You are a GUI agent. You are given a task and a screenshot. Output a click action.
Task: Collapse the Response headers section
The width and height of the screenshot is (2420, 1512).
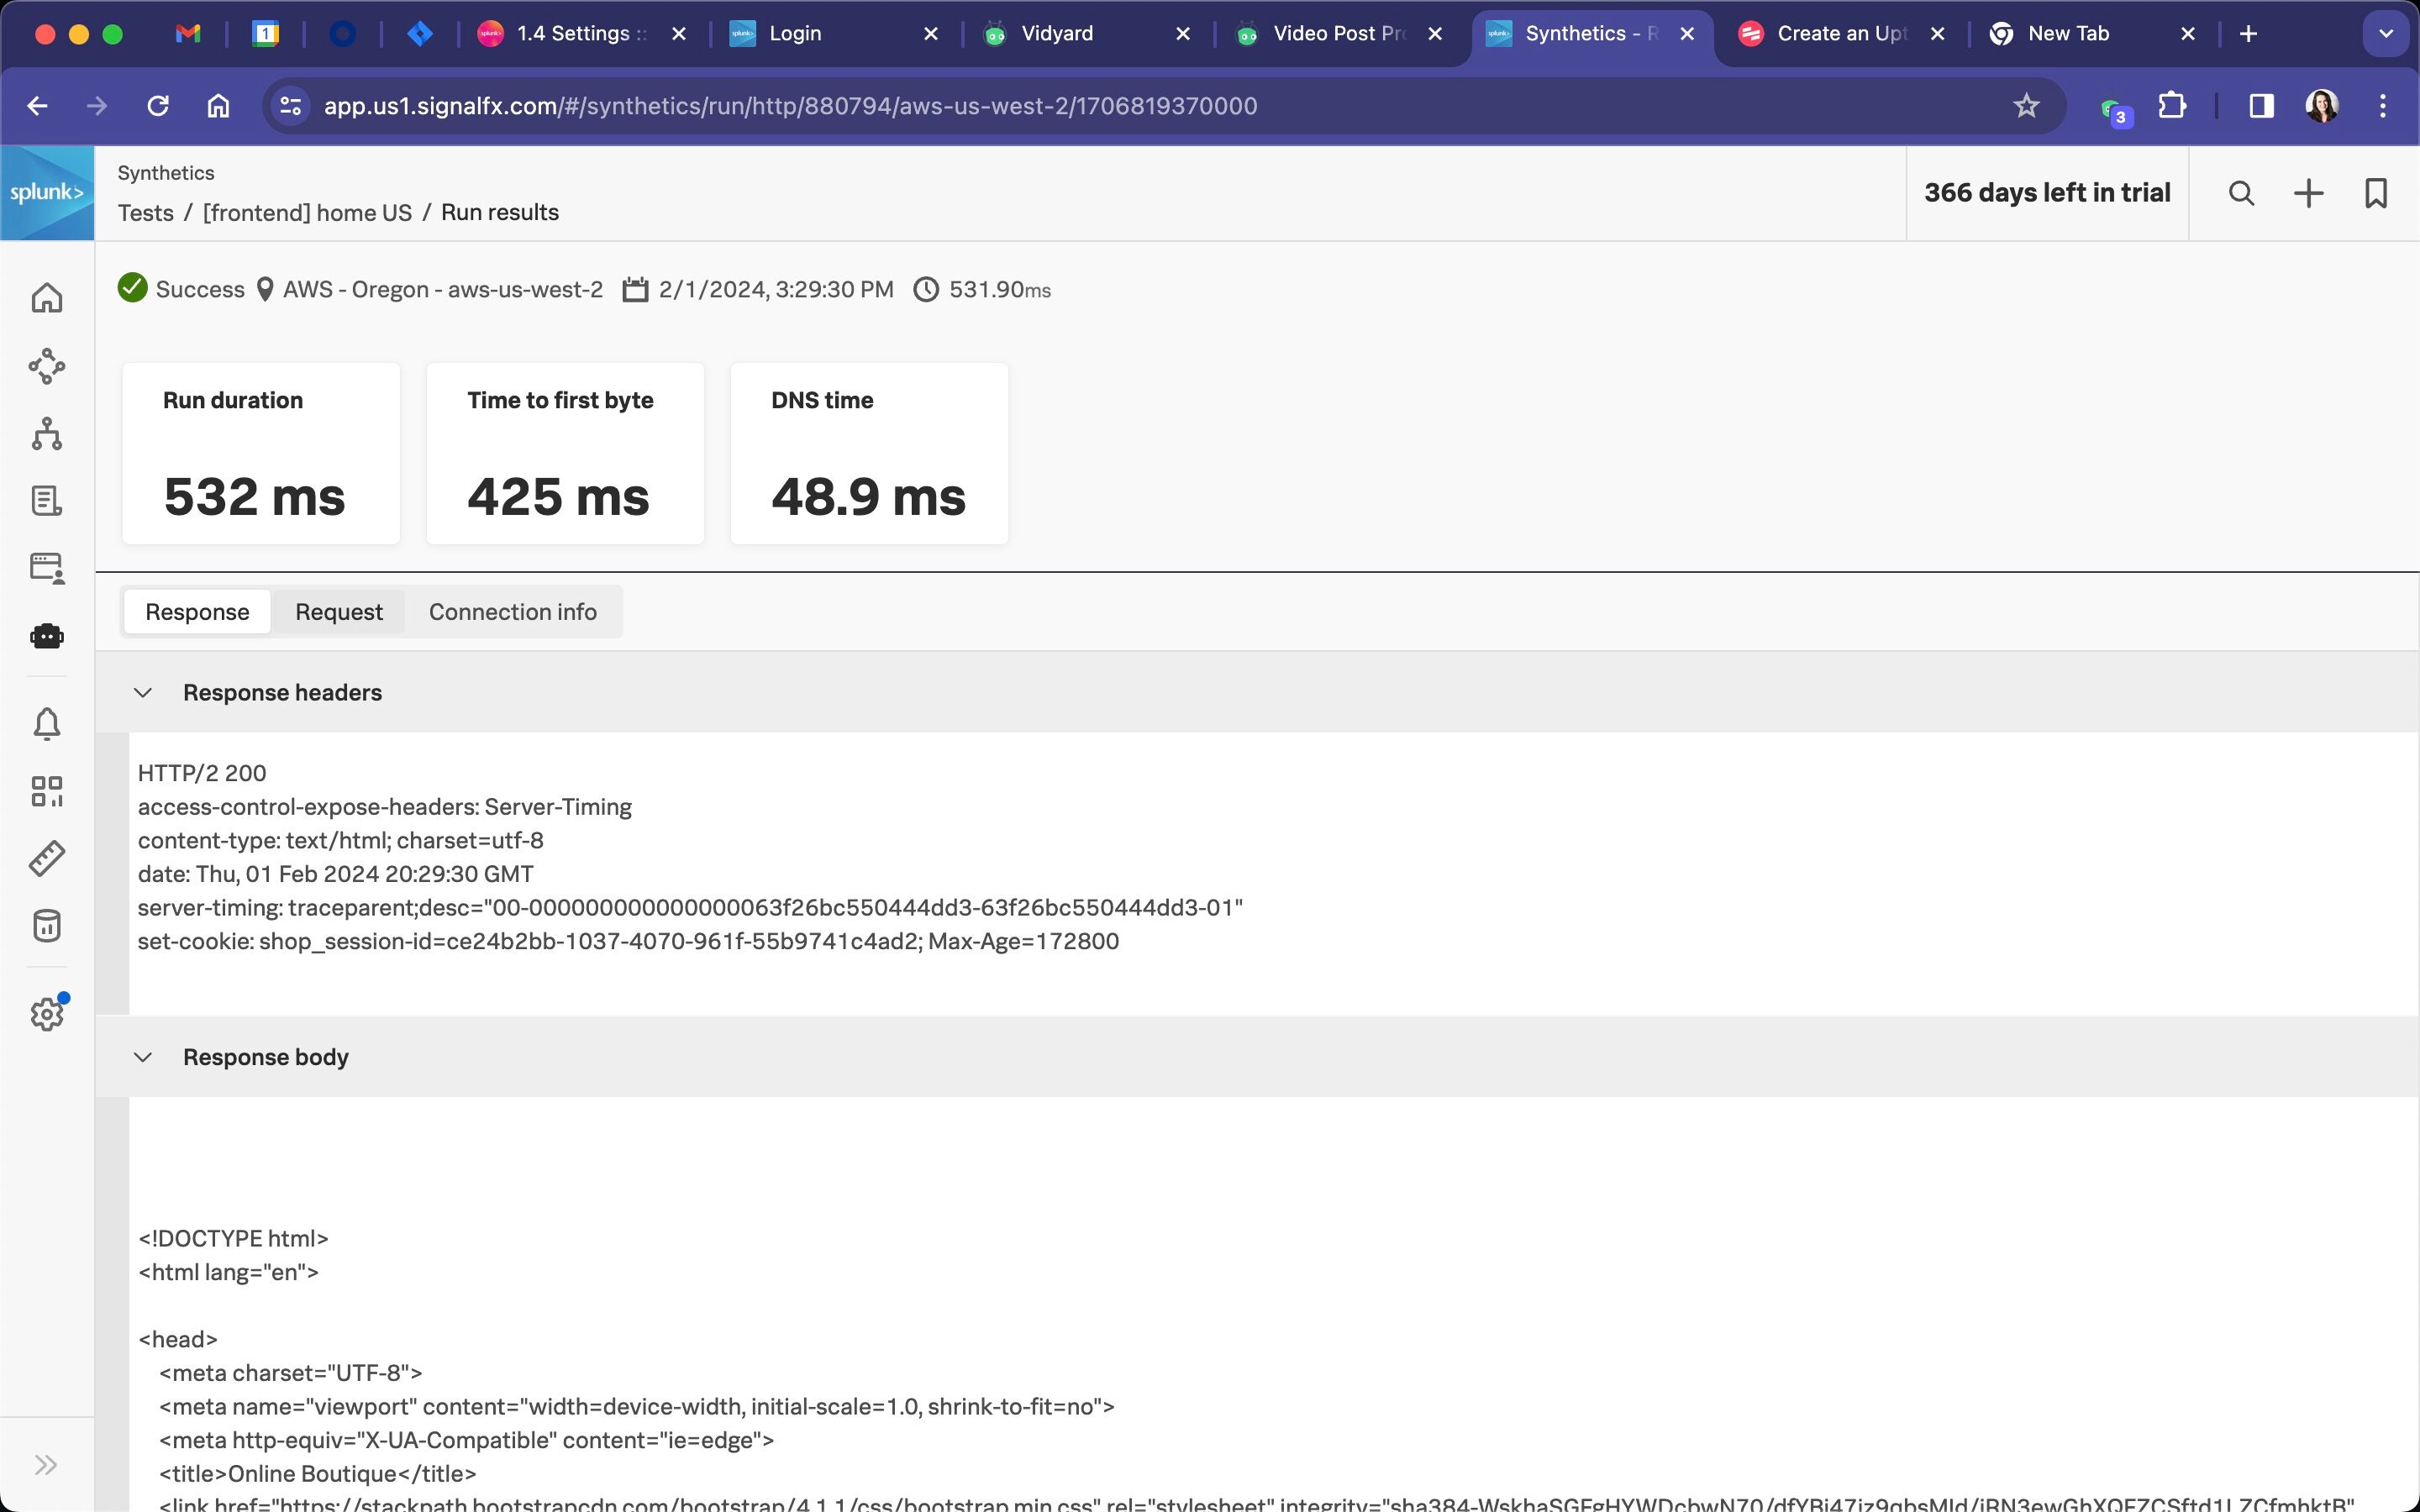tap(143, 692)
